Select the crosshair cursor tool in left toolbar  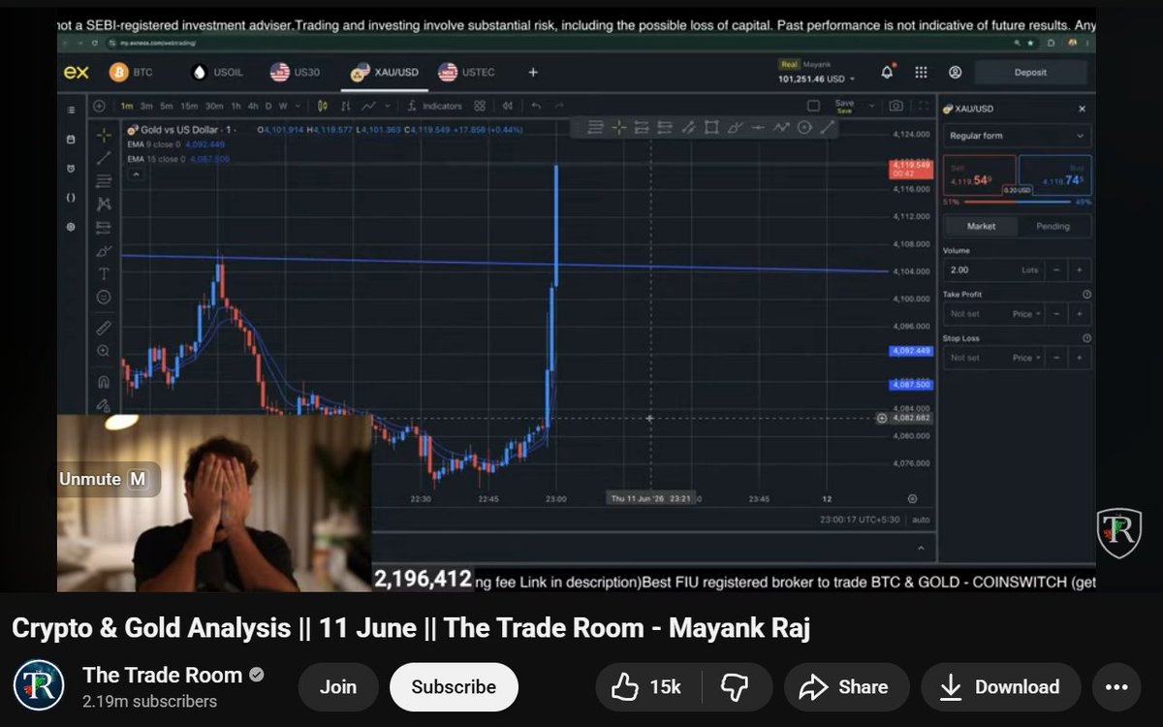tap(104, 135)
